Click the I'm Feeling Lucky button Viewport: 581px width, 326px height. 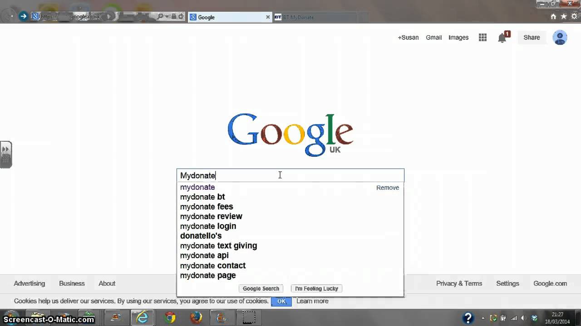pyautogui.click(x=317, y=288)
